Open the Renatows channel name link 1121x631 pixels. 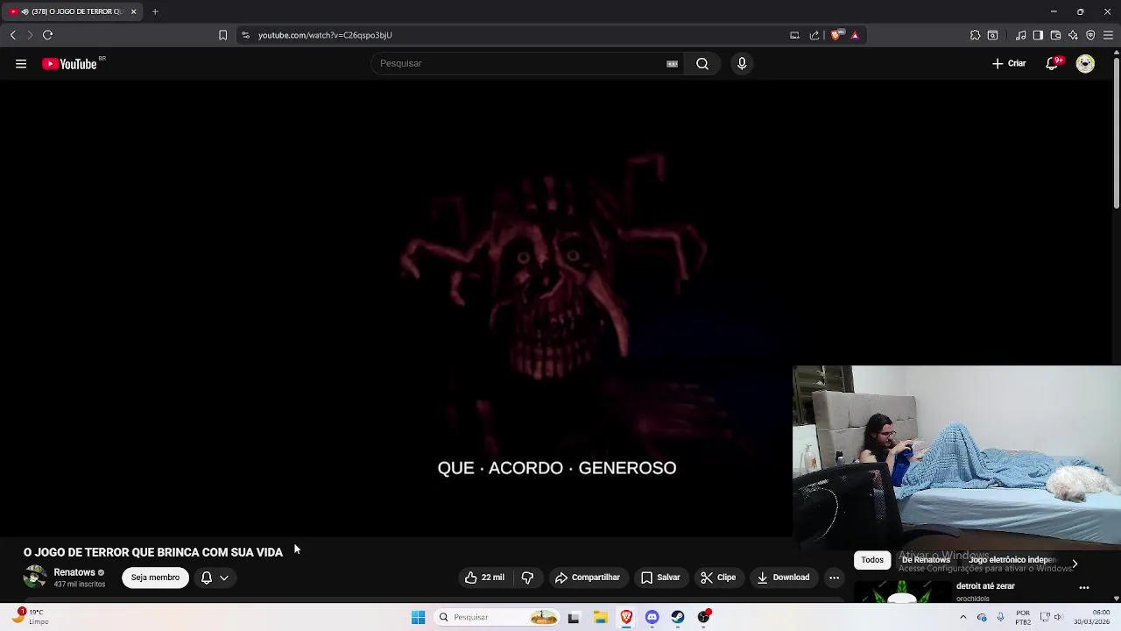[74, 572]
